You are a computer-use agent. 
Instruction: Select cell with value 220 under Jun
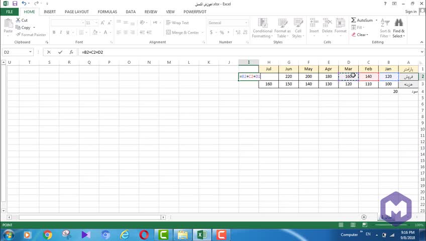pos(288,76)
